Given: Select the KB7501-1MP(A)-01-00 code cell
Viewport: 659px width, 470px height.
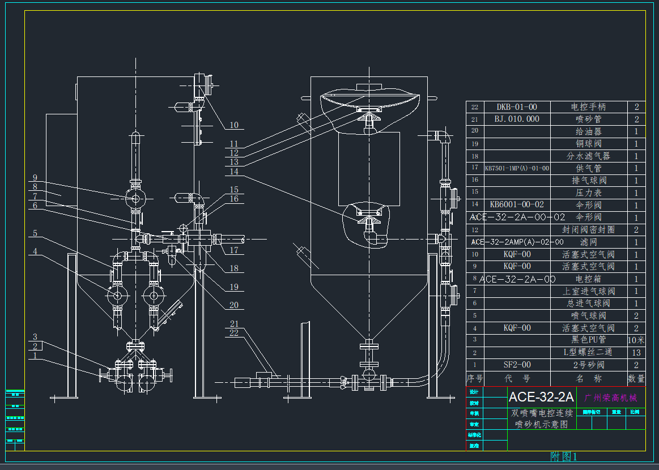Looking at the screenshot, I should pos(516,168).
